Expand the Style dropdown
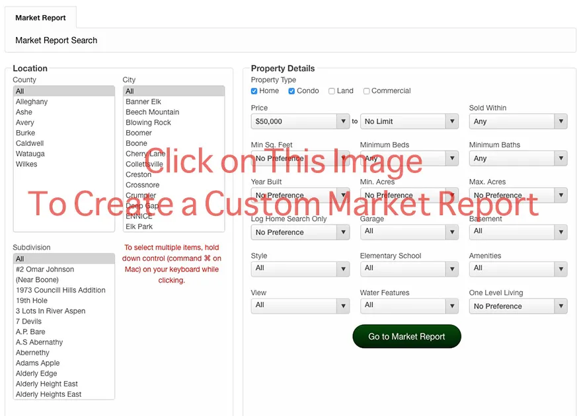Screen dimensions: 577x416 point(300,269)
